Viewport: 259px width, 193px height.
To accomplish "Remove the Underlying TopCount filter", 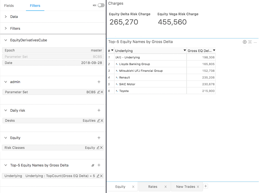I will pos(102,176).
